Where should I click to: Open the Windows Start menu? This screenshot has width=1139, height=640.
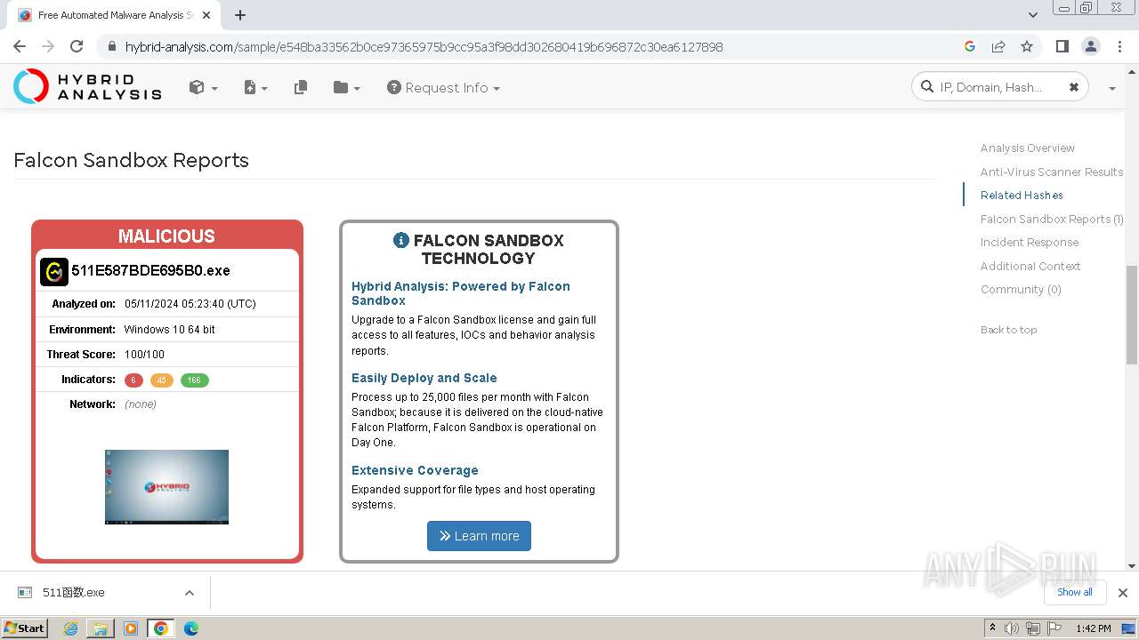pos(24,628)
